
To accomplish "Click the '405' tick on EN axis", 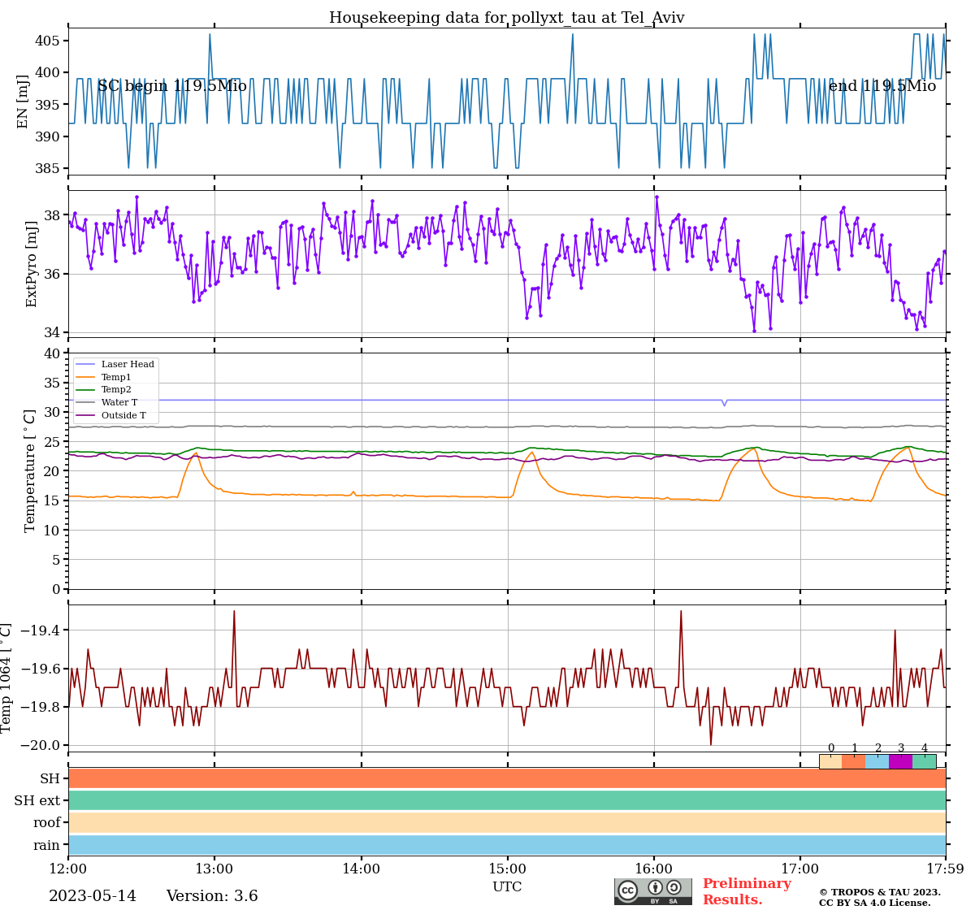I will (49, 41).
